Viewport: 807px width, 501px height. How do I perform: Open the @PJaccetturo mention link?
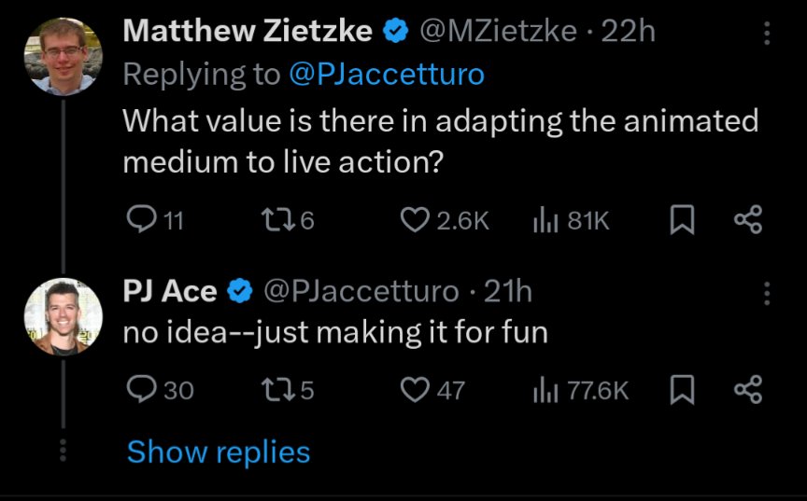click(387, 75)
